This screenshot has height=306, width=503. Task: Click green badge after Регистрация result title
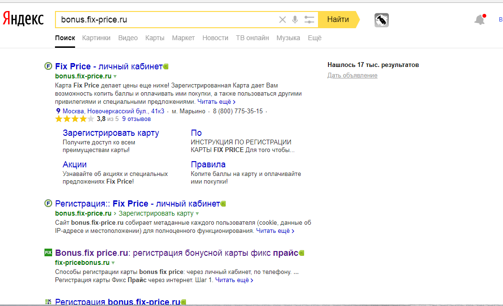point(223,204)
